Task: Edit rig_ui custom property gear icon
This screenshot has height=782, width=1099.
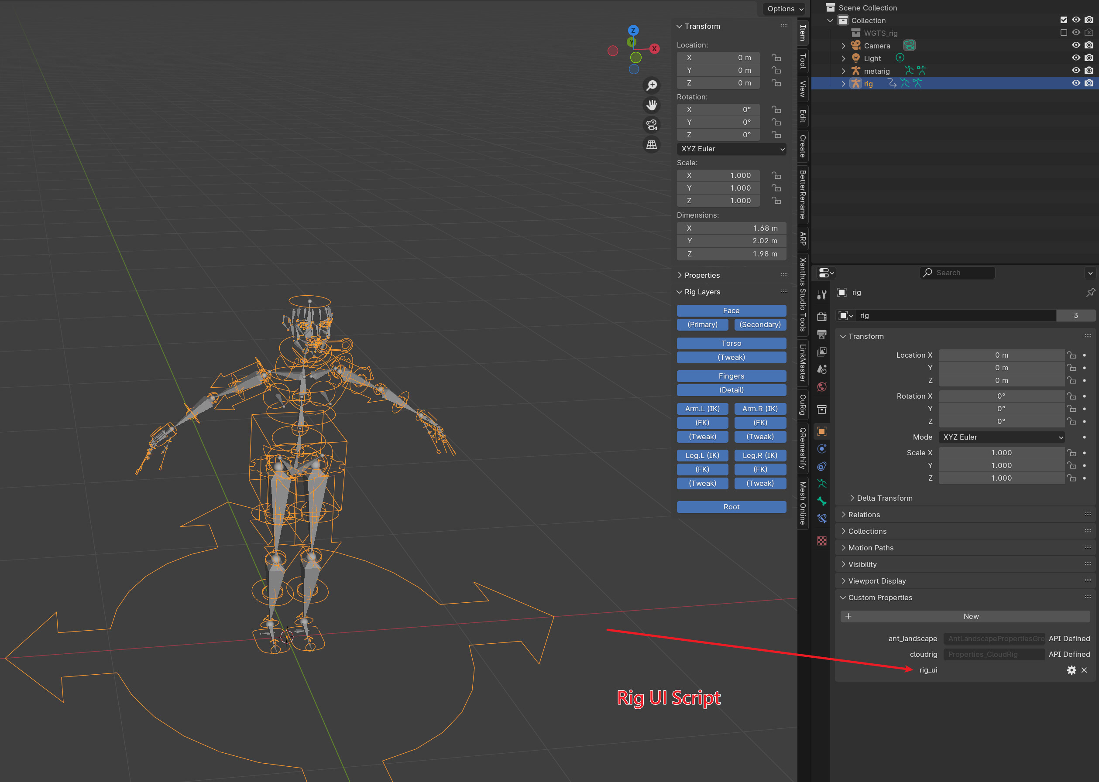Action: pos(1072,670)
